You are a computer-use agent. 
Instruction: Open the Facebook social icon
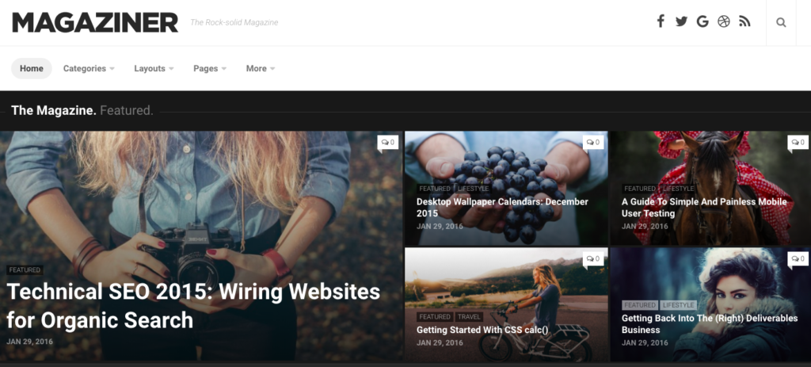[x=661, y=21]
